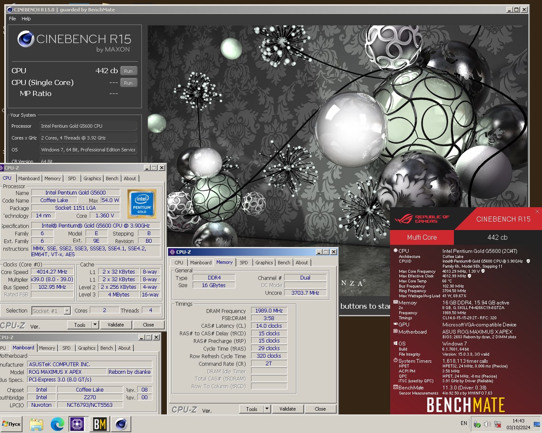542x433 pixels.
Task: Click the CAS# Latency value 14.0 clocks
Action: click(x=269, y=326)
